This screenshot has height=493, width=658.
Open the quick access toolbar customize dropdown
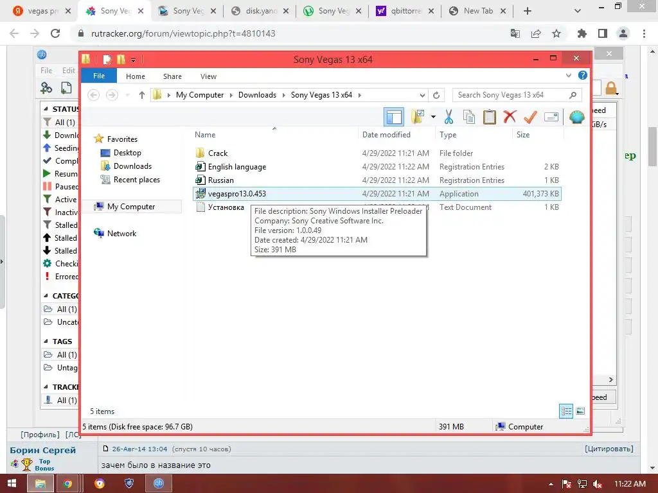[x=133, y=60]
